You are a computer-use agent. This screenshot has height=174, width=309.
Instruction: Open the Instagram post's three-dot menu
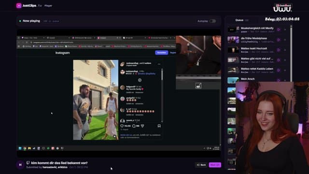[159, 64]
